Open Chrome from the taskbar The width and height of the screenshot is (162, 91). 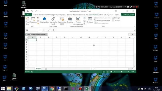[52, 89]
